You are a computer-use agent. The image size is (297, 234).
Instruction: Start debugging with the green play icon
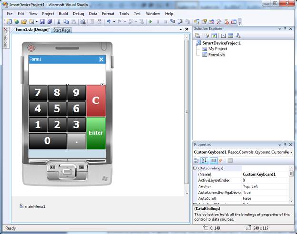tap(150, 22)
